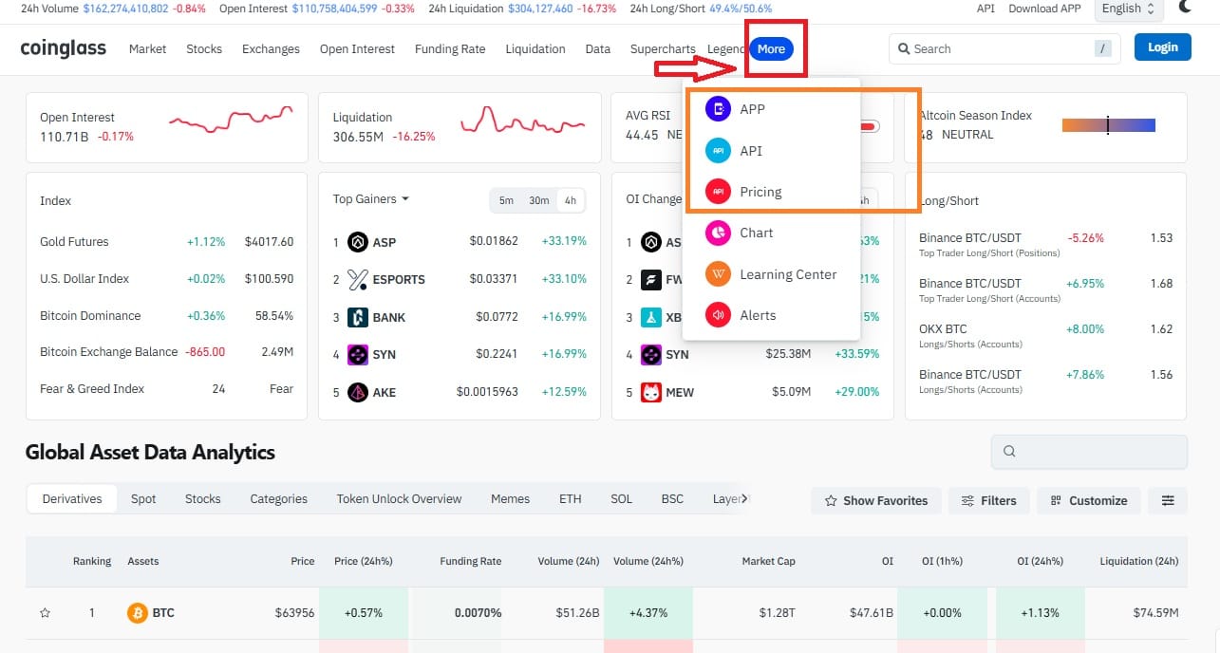Switch to the Memes tab

coord(510,498)
